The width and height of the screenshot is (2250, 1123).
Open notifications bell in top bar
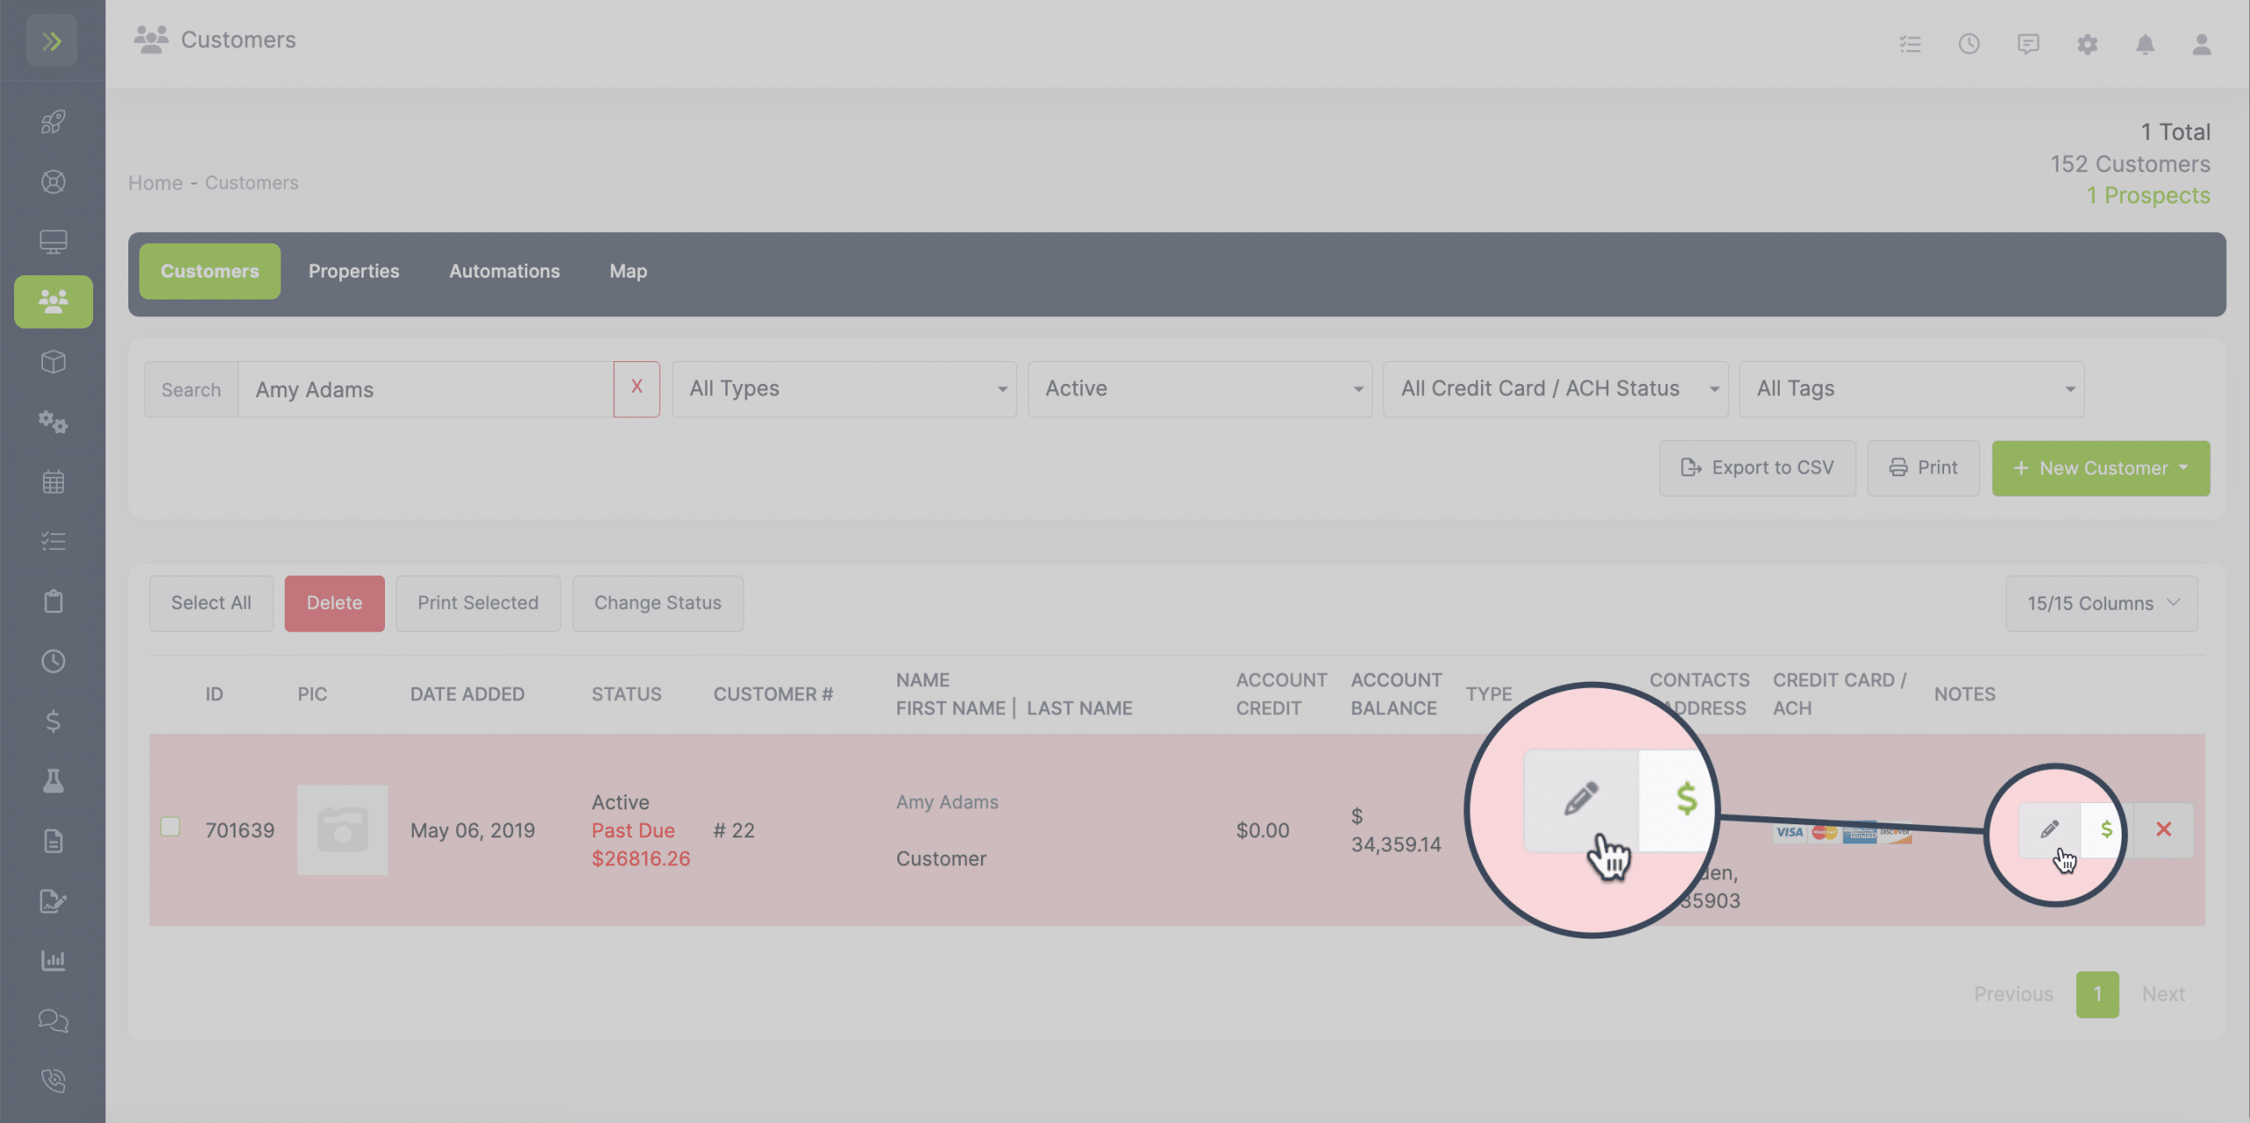(x=2145, y=44)
